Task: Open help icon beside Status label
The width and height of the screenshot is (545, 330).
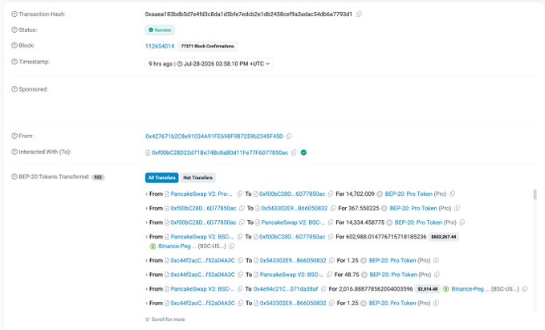Action: [14, 30]
